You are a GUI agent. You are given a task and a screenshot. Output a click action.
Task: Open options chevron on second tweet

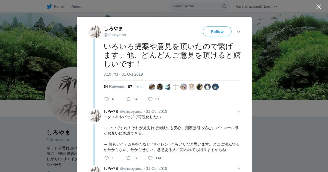239,111
